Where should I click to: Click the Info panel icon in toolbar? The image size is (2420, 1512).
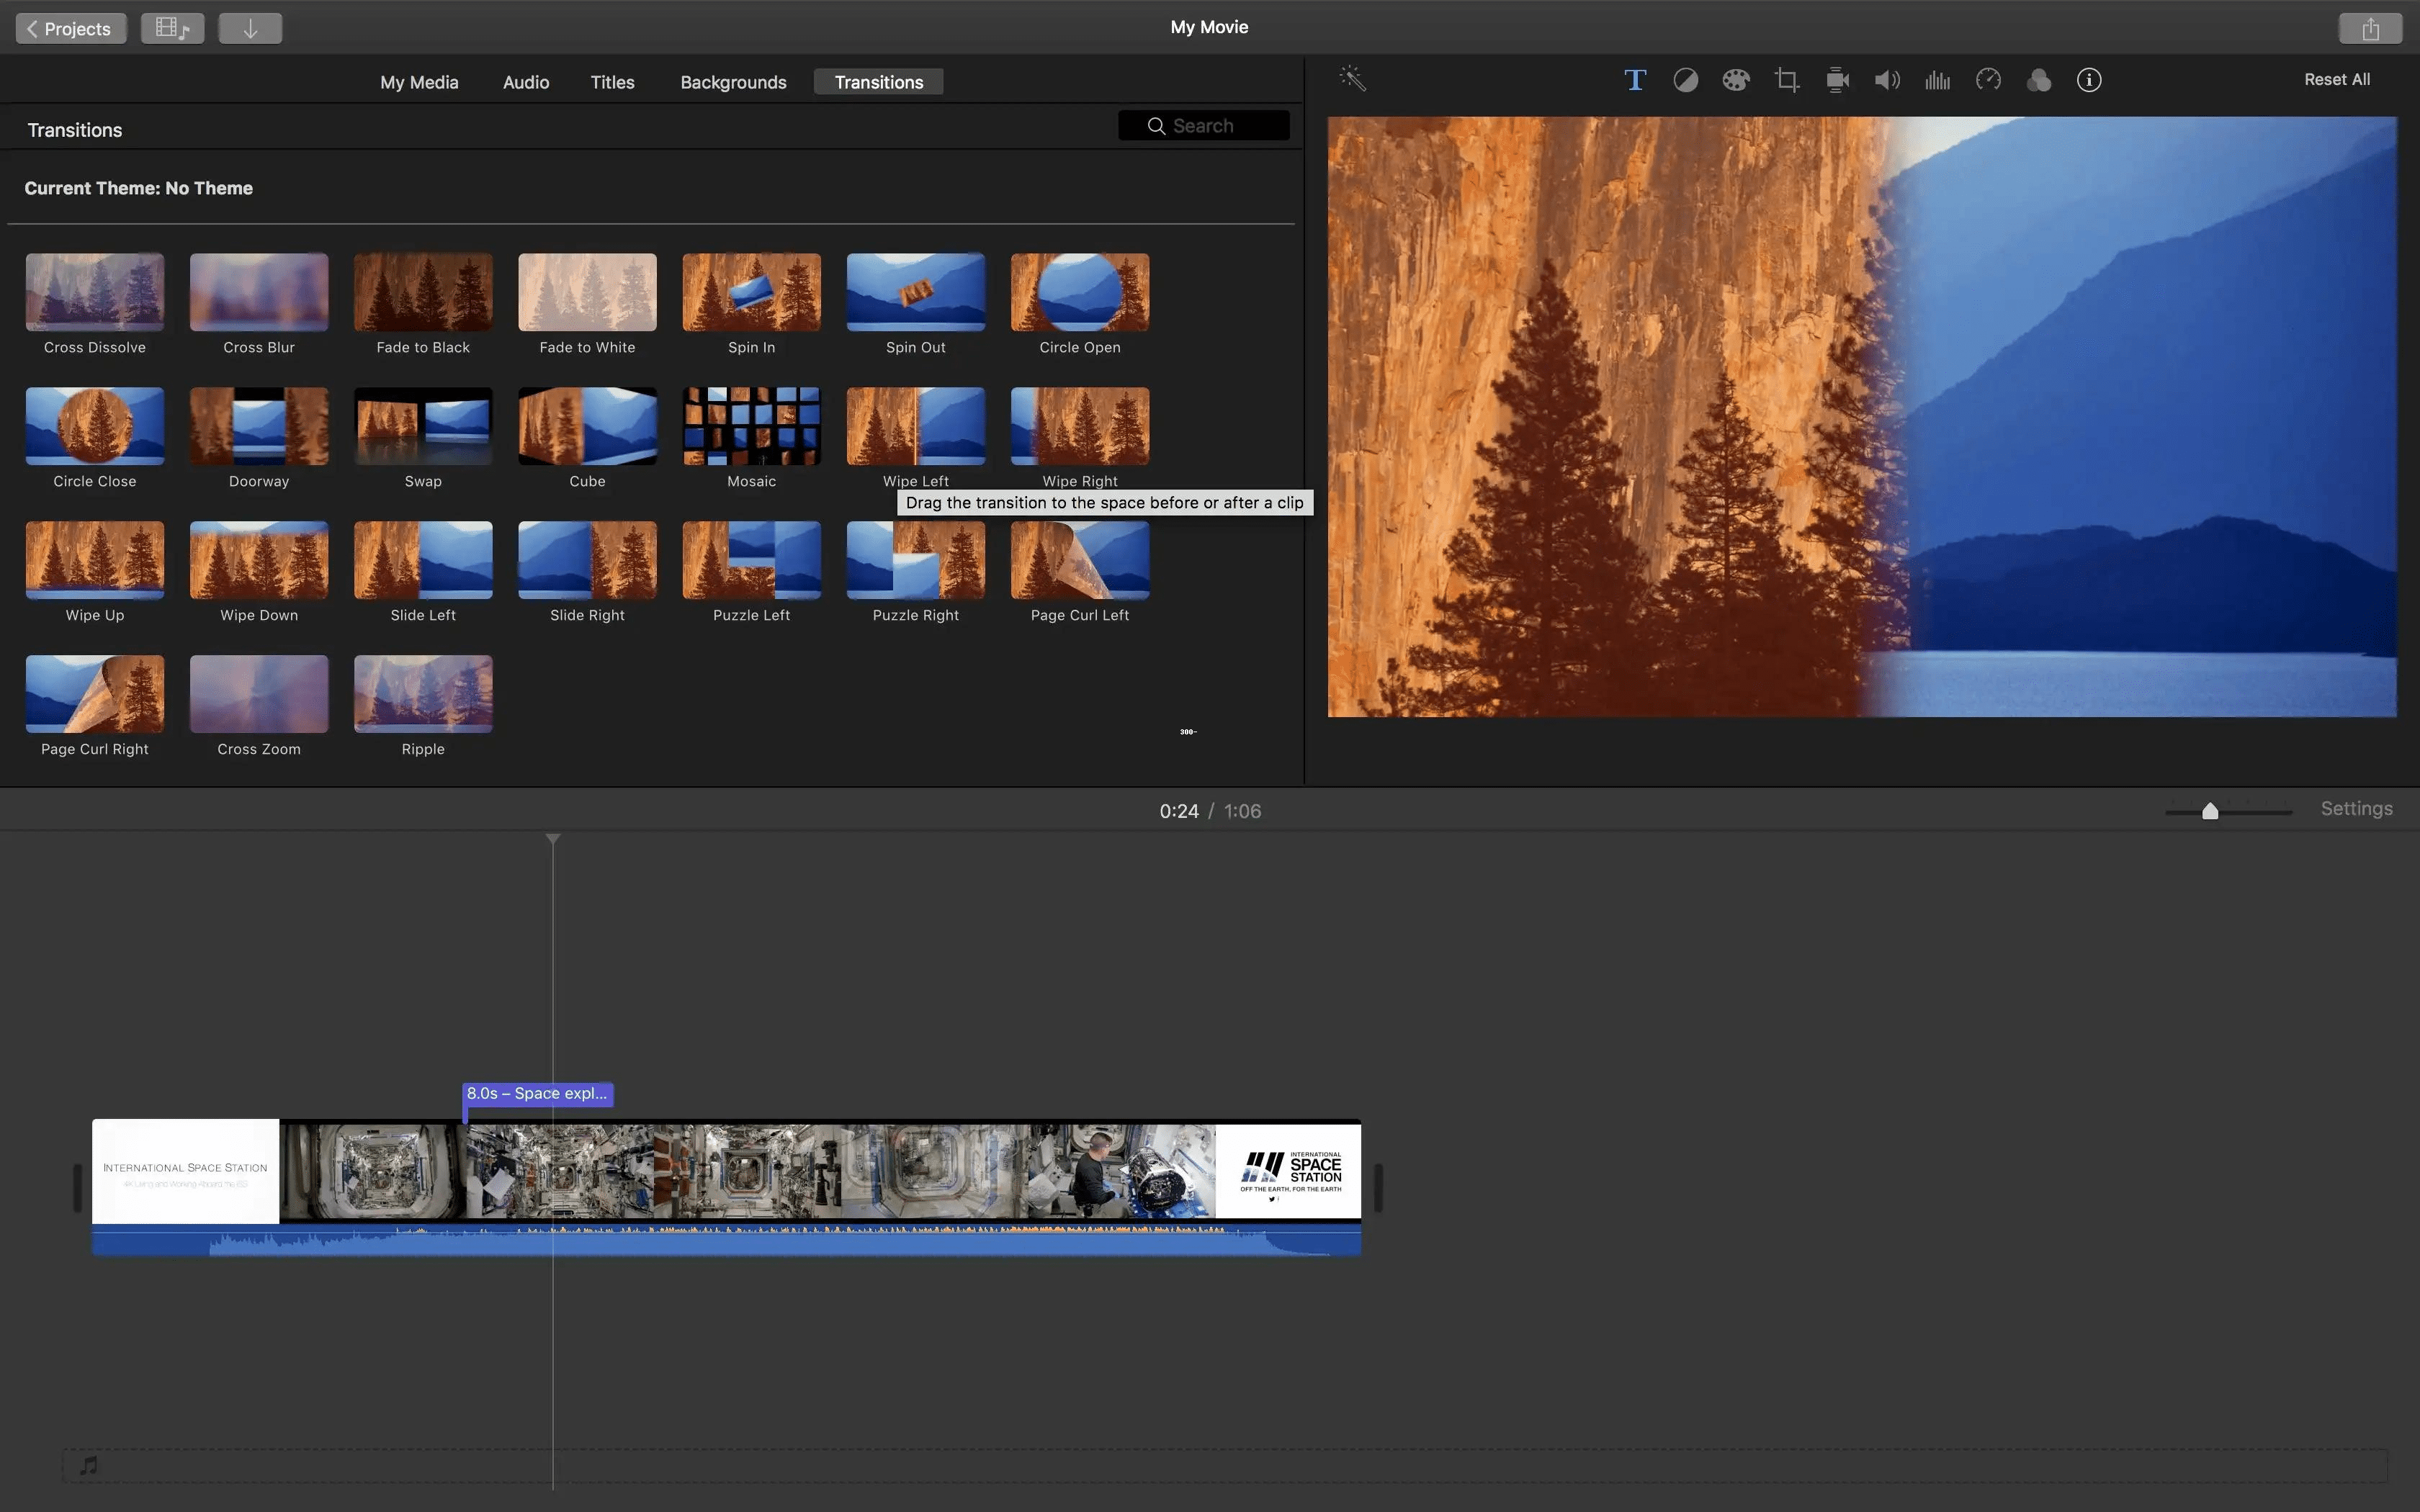click(x=2089, y=80)
